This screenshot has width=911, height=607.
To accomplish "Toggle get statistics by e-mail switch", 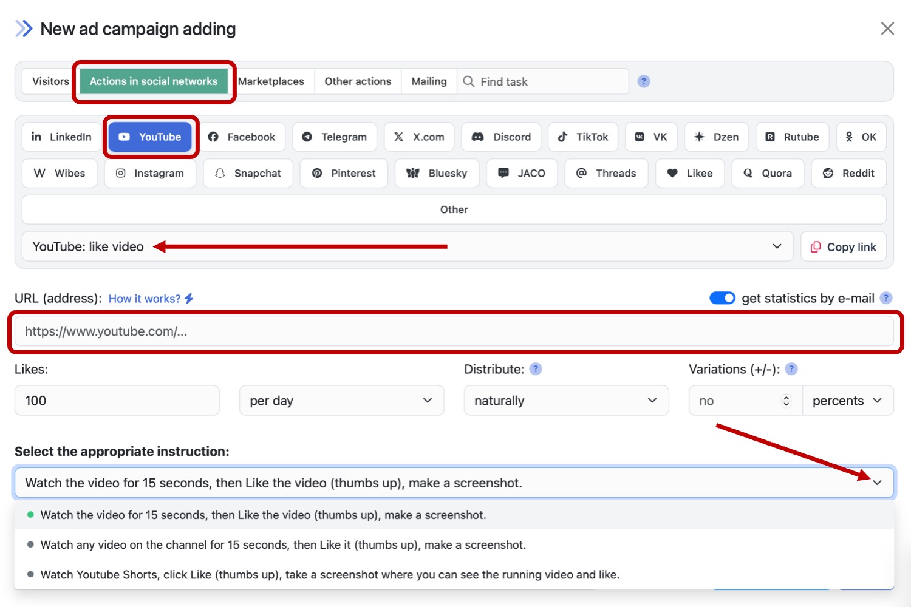I will click(722, 298).
